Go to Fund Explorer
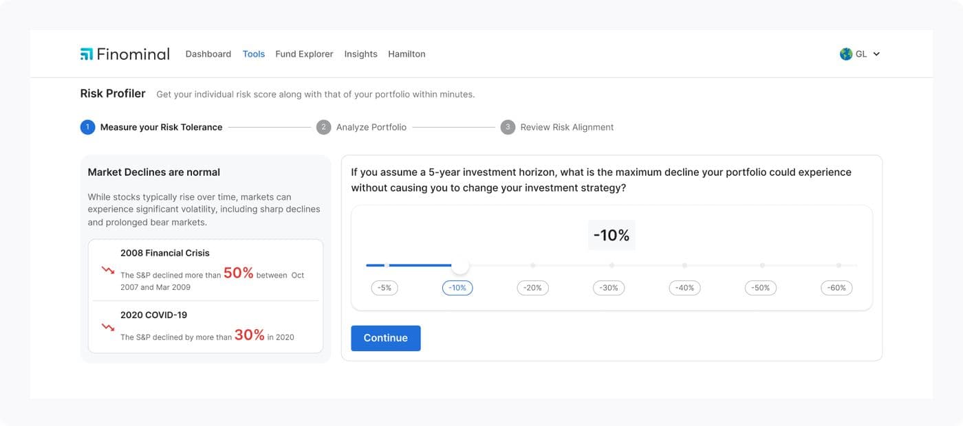Screen dimensions: 963x426 pos(304,54)
